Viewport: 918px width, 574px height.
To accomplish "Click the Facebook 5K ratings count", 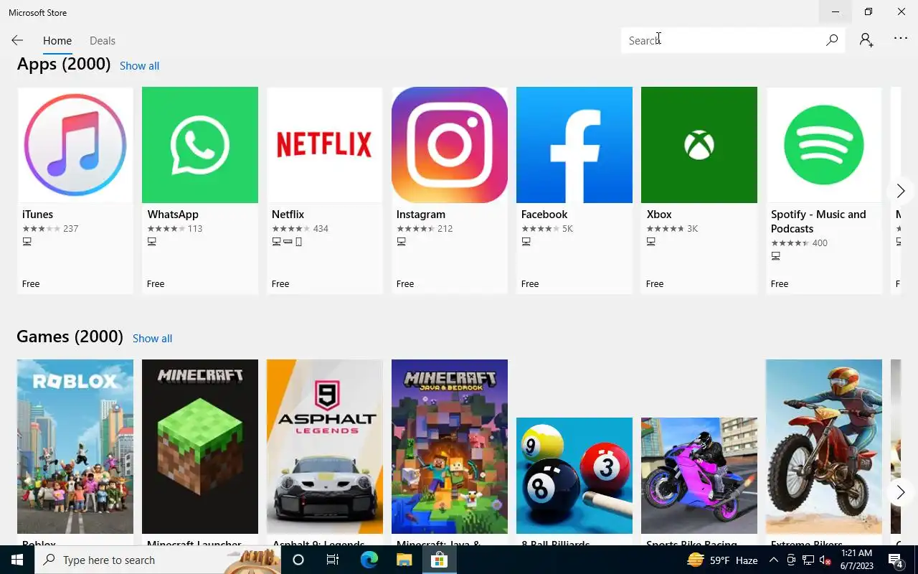I will click(x=567, y=229).
